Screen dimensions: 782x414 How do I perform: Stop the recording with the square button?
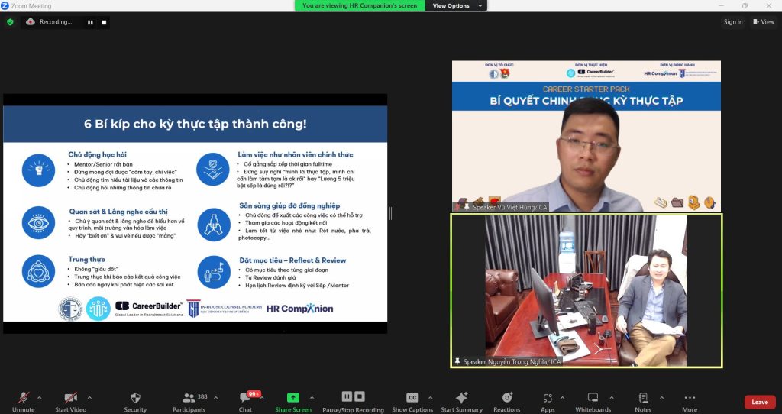tap(105, 22)
